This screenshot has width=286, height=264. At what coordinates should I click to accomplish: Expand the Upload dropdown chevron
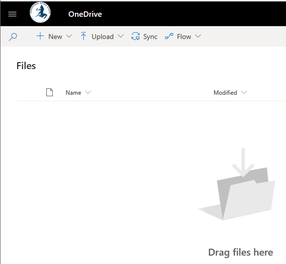click(x=121, y=36)
